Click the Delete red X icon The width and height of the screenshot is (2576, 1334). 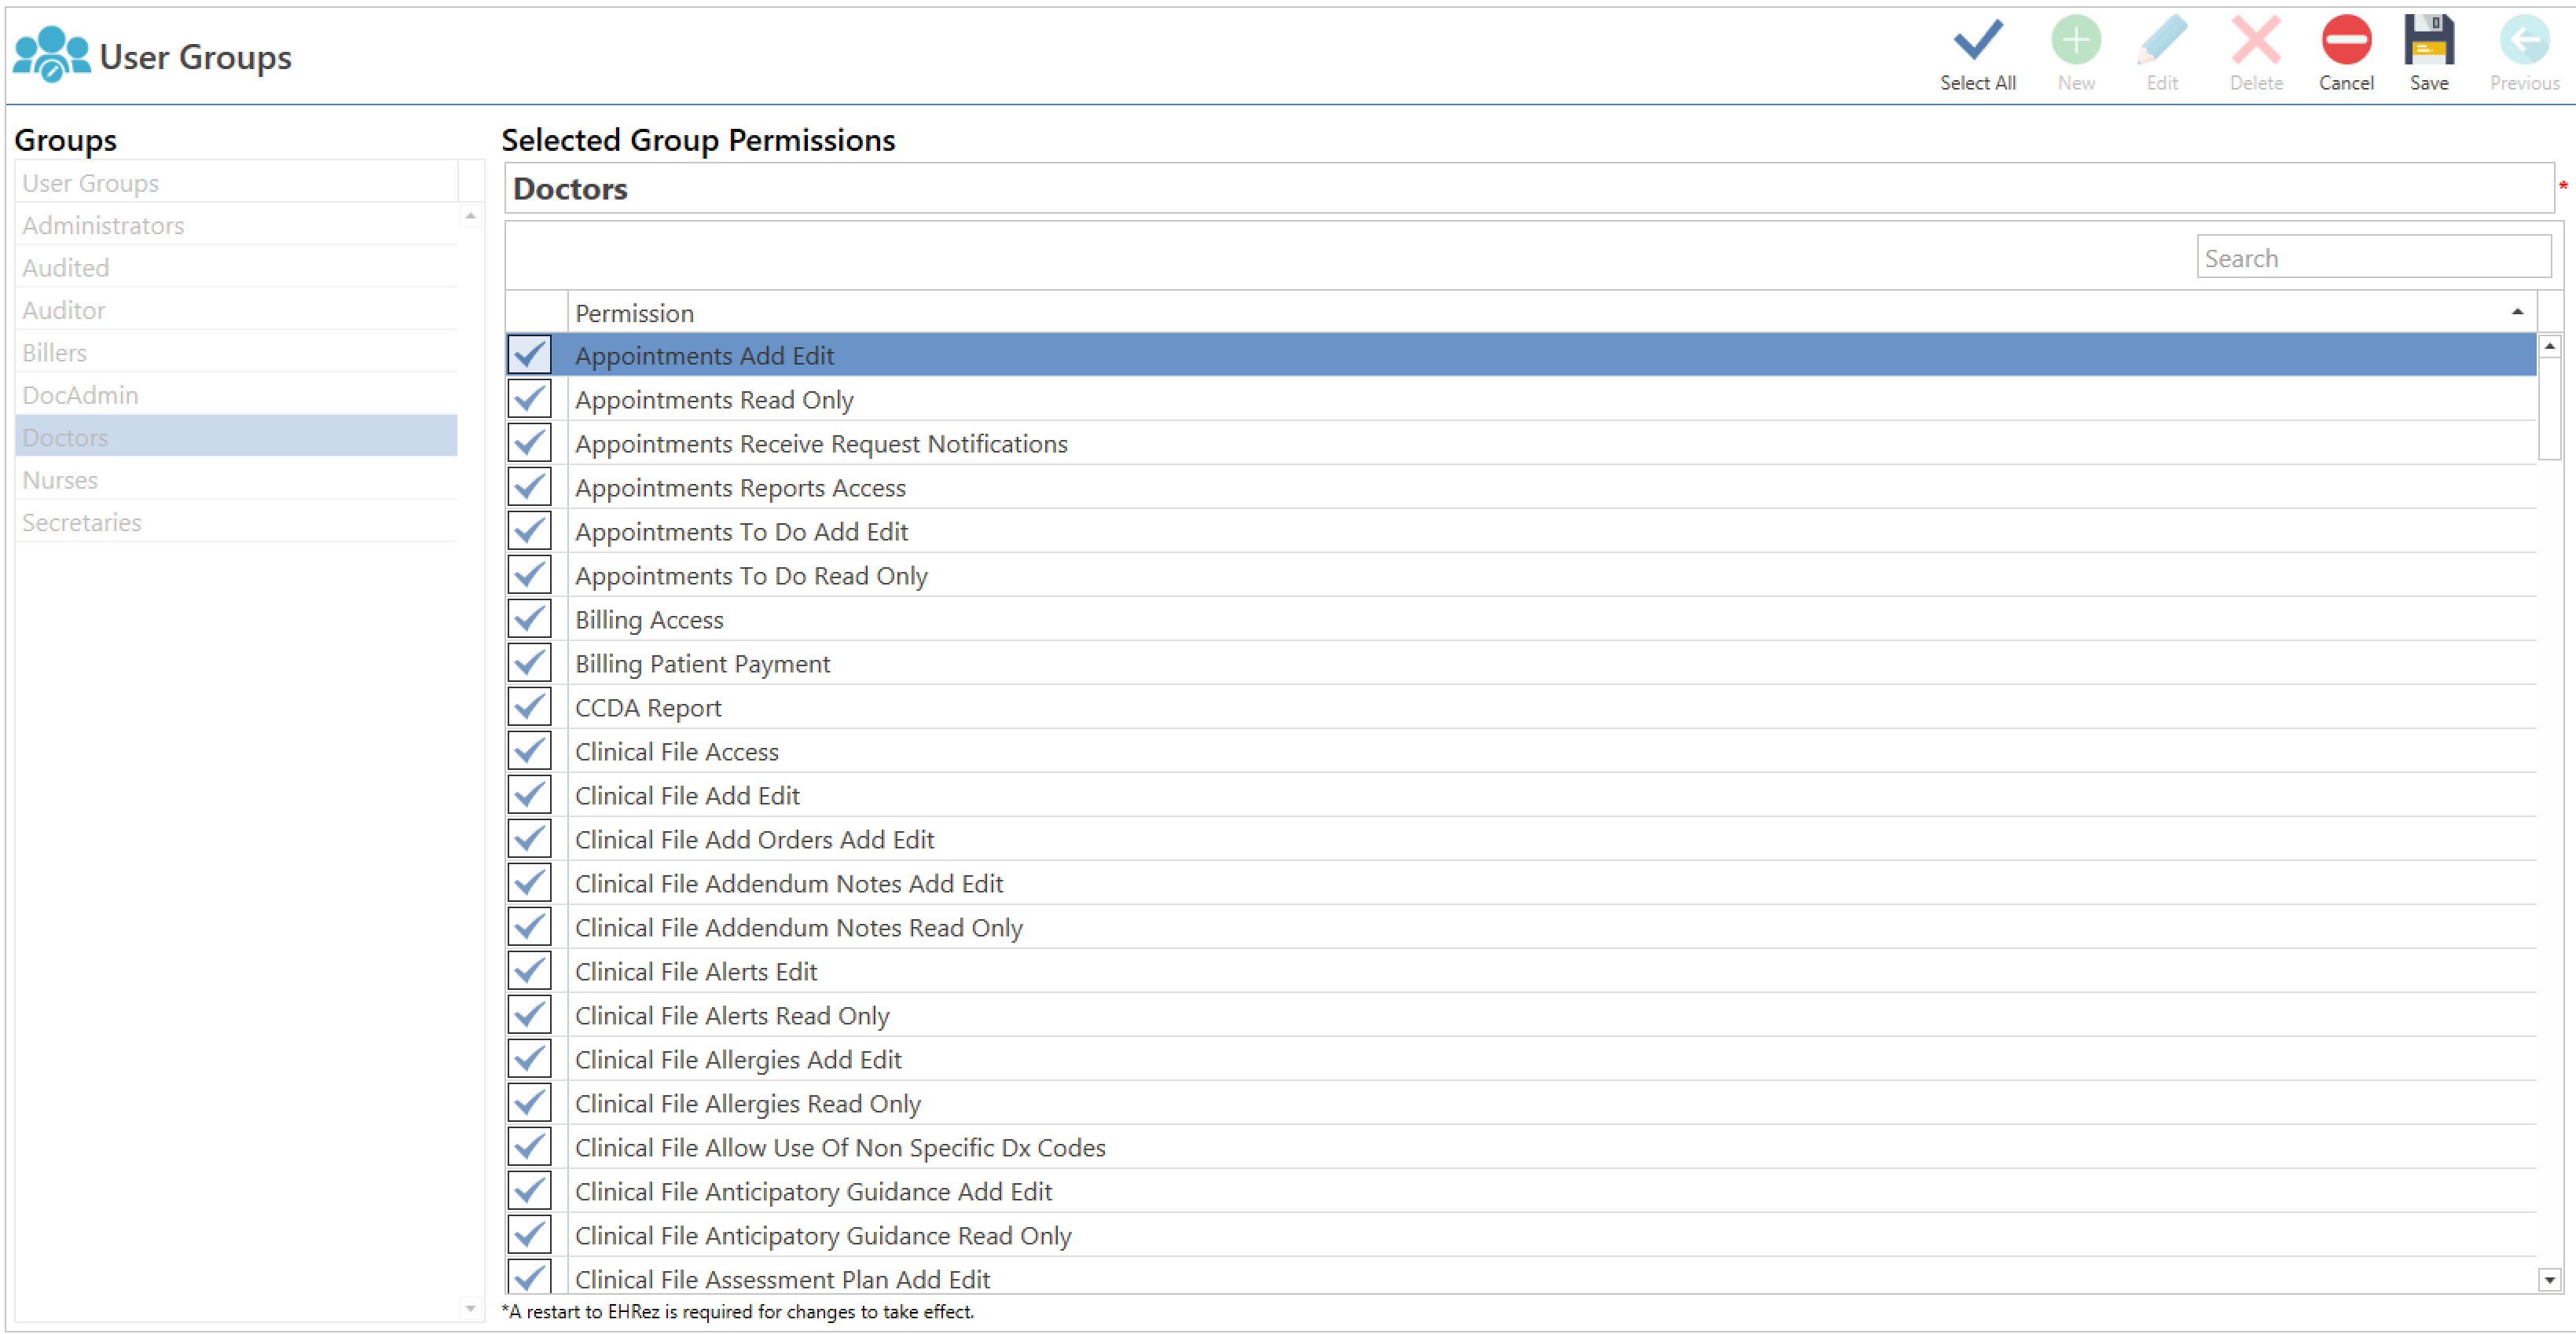coord(2255,42)
